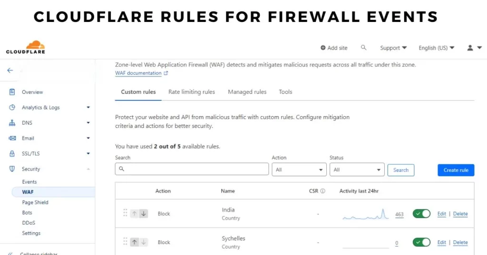
Task: Click the CSR info icon
Action: [x=323, y=191]
